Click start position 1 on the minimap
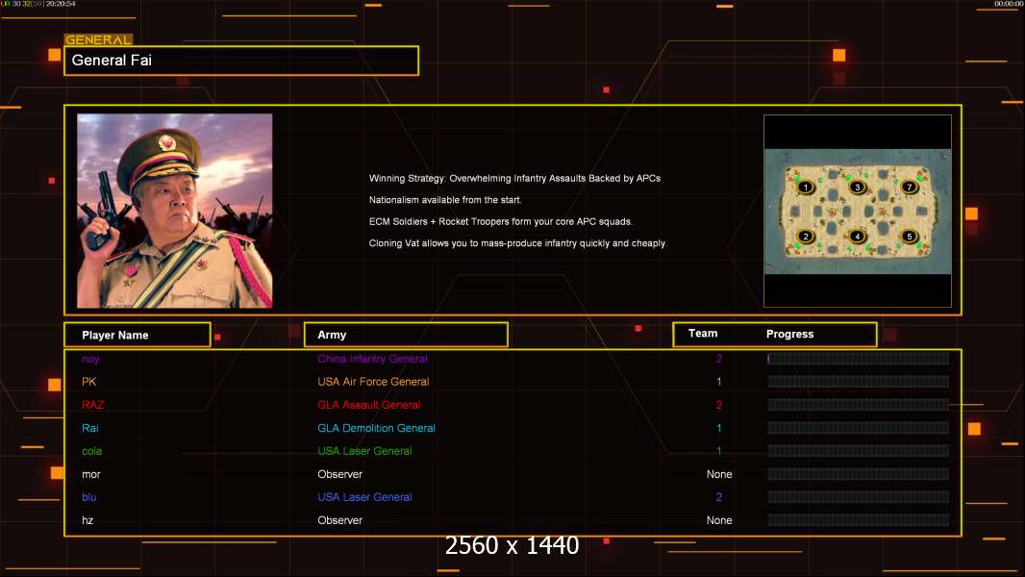This screenshot has width=1025, height=577. pyautogui.click(x=806, y=187)
